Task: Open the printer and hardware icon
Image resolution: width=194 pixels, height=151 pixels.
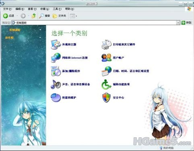Action: click(107, 44)
